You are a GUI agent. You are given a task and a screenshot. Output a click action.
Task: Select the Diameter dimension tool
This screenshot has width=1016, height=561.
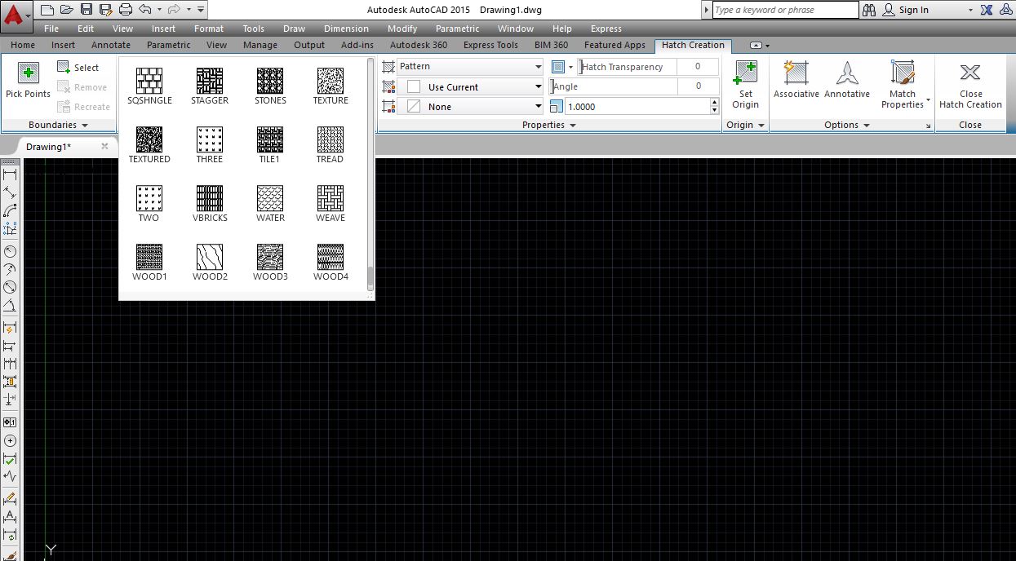click(x=10, y=287)
